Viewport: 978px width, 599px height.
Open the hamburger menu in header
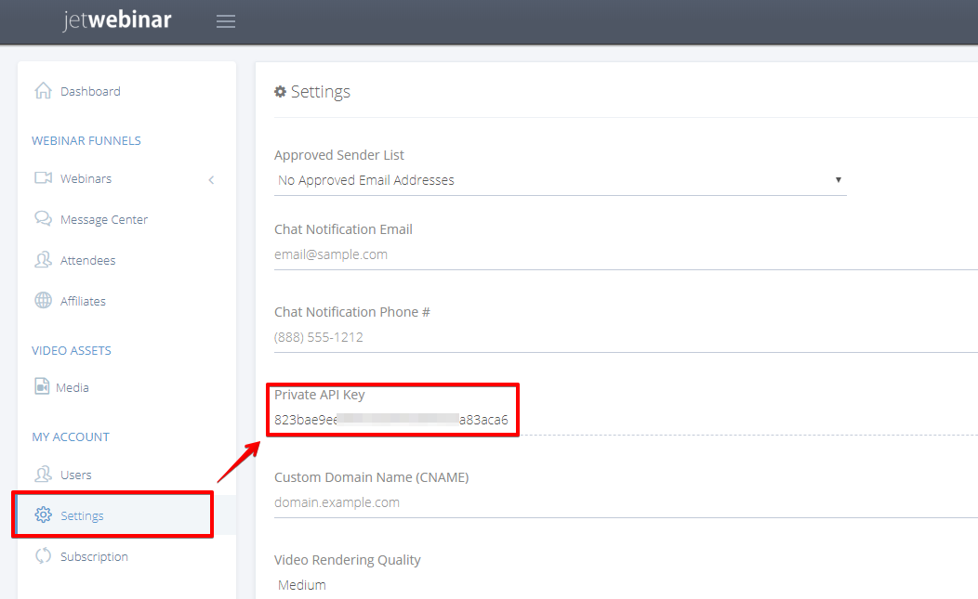click(226, 21)
